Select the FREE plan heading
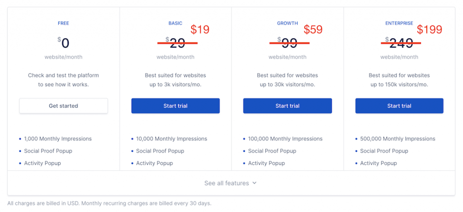The width and height of the screenshot is (463, 212). (x=63, y=23)
